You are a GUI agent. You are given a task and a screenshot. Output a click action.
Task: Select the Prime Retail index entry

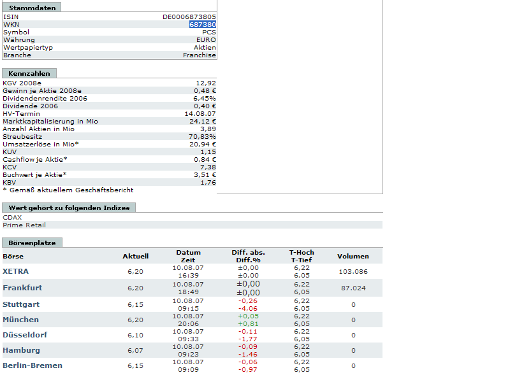tap(24, 225)
